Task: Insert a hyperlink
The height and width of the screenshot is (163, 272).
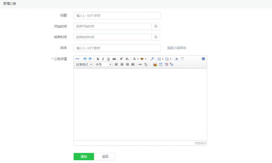Action: 140,64
